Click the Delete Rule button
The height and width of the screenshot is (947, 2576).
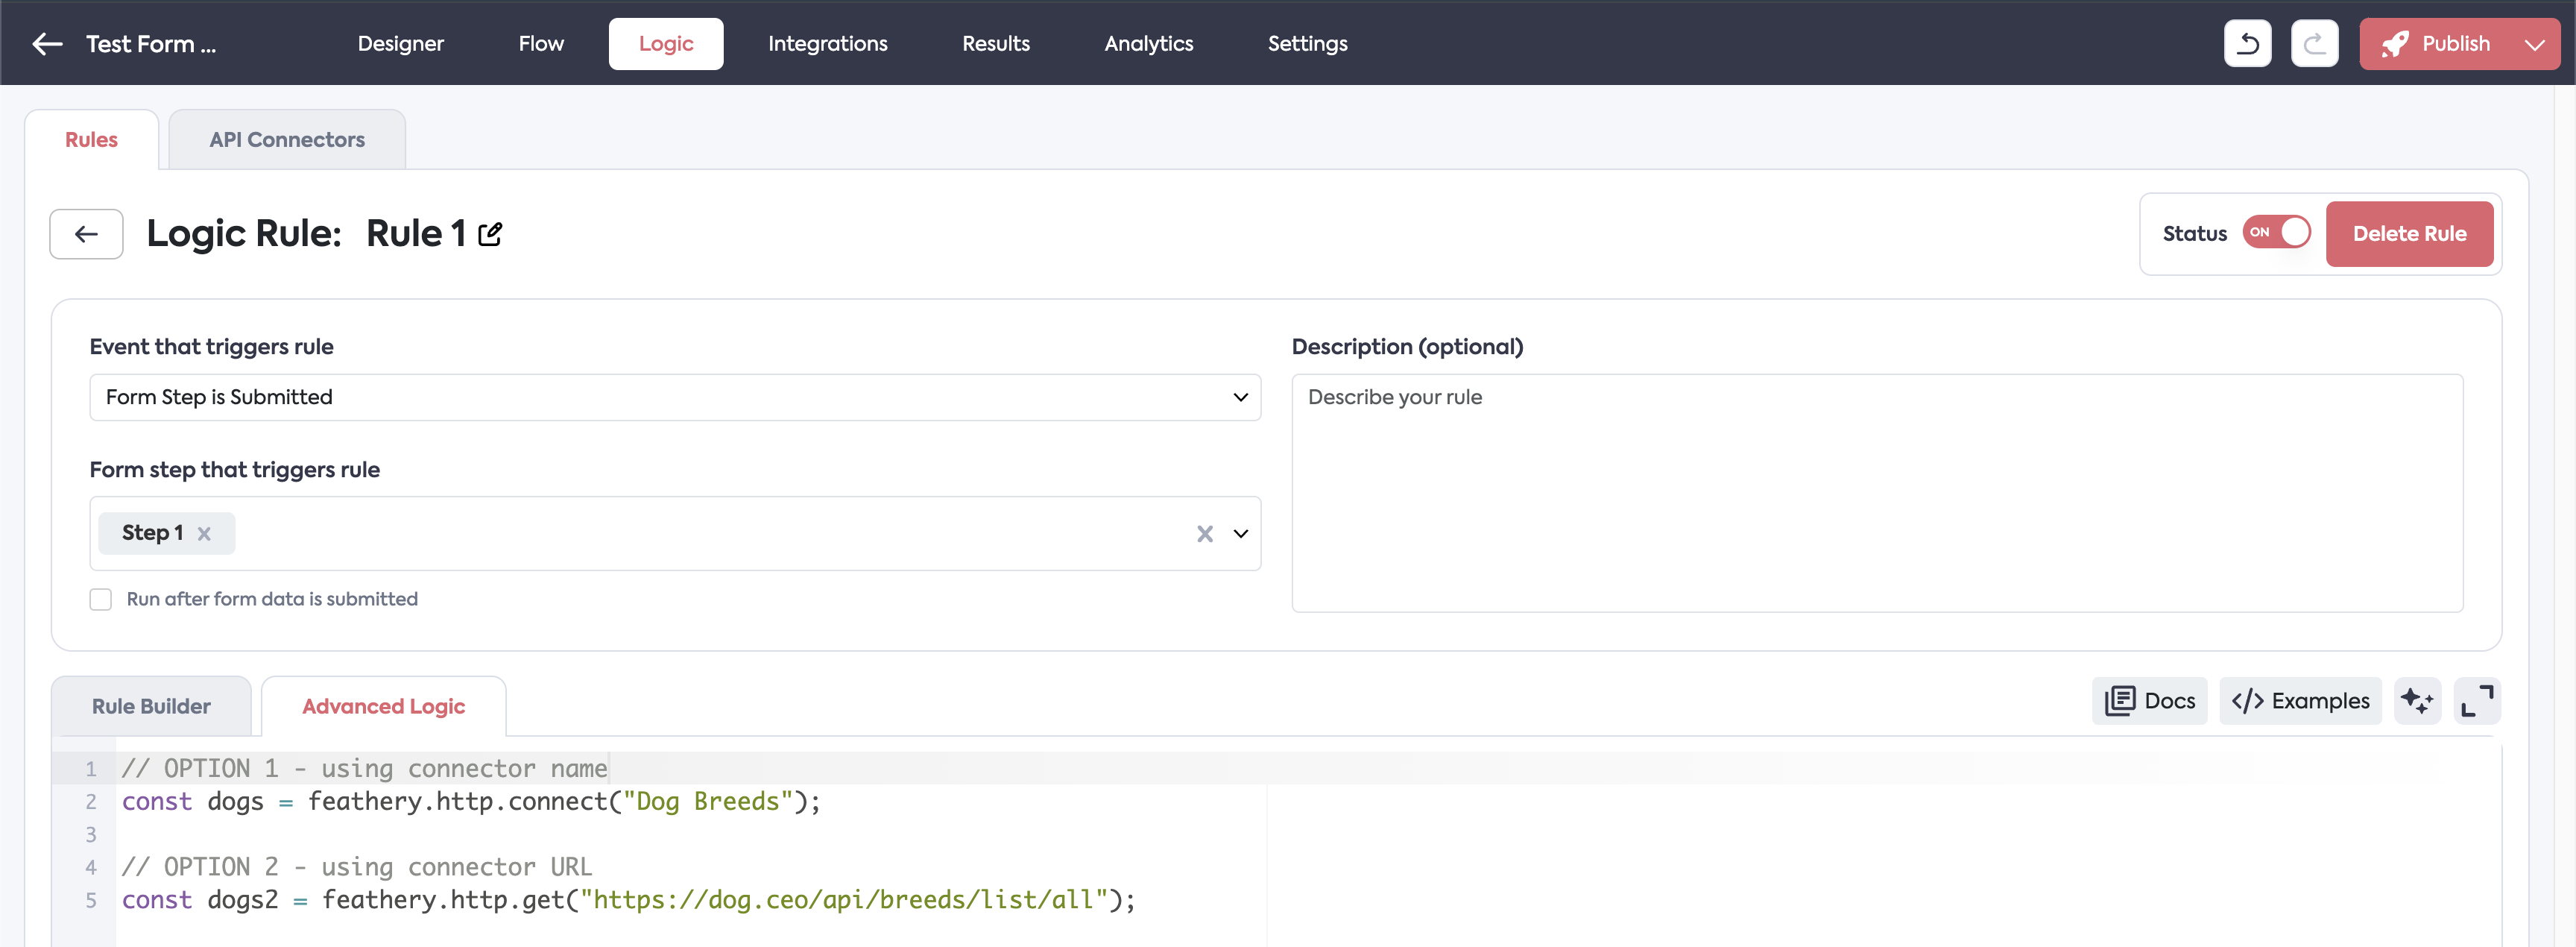[2408, 234]
